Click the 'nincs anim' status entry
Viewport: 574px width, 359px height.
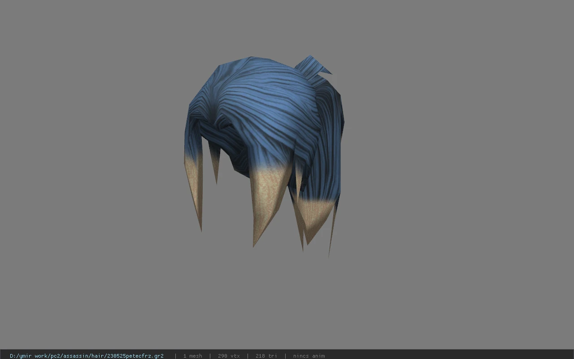[x=309, y=356]
